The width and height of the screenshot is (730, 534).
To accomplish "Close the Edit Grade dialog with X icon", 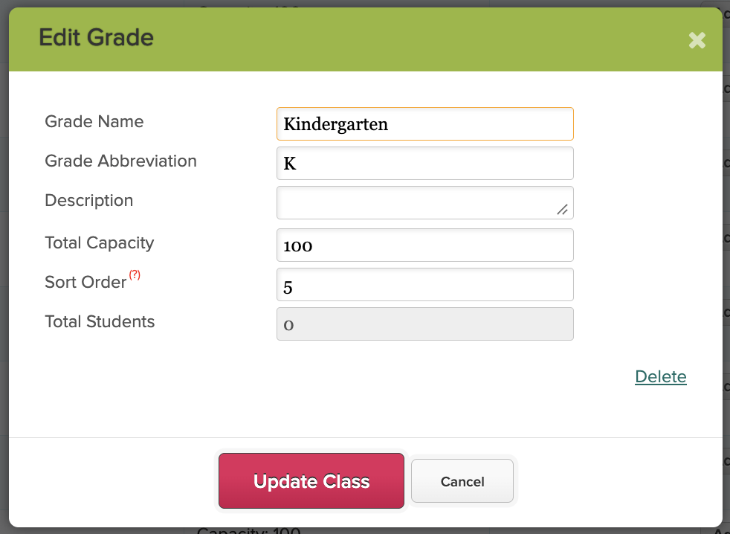I will pos(697,40).
